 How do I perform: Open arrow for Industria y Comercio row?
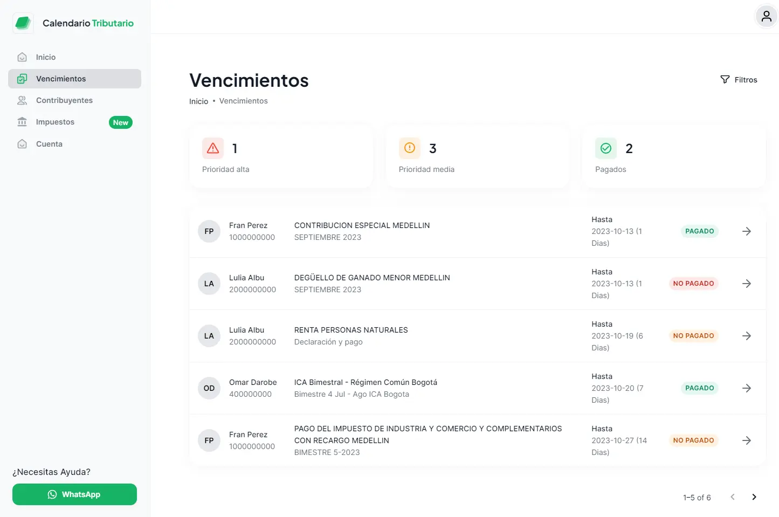(x=747, y=440)
